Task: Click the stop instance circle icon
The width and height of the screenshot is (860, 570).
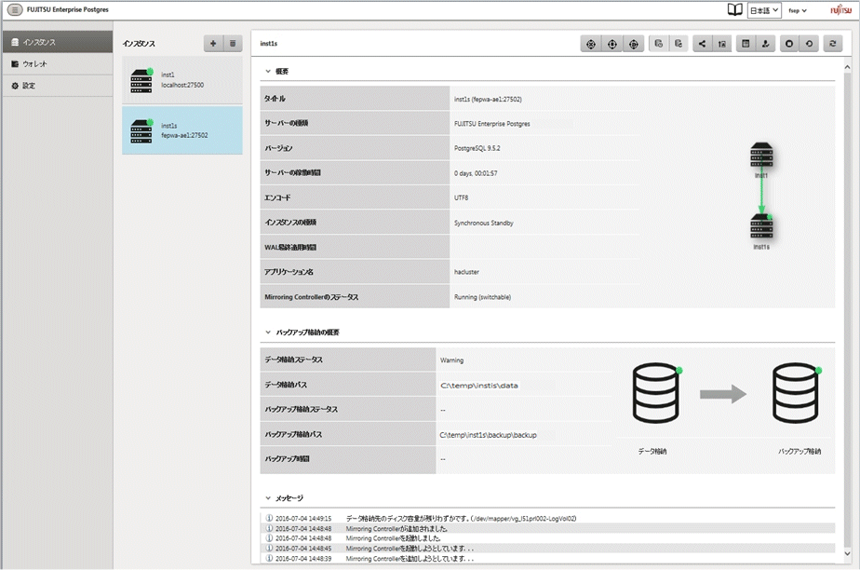Action: click(789, 44)
